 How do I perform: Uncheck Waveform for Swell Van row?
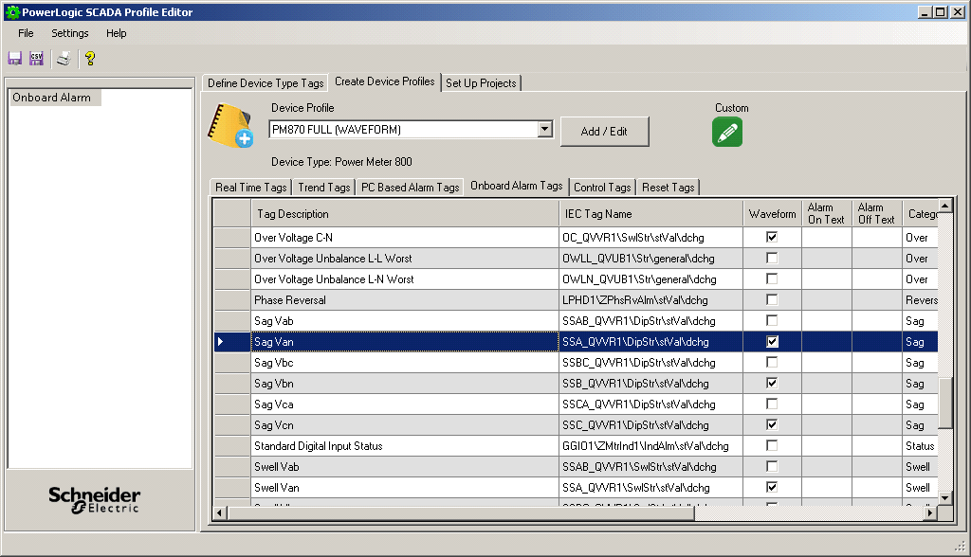point(772,487)
